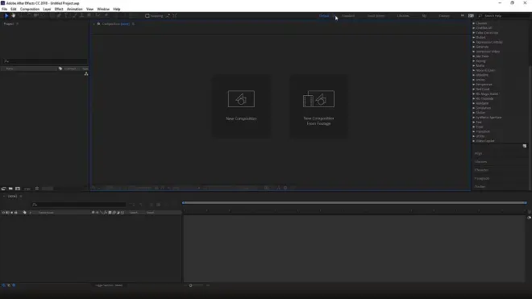The width and height of the screenshot is (532, 299).
Task: Expand the Keying effects category
Action: click(474, 61)
